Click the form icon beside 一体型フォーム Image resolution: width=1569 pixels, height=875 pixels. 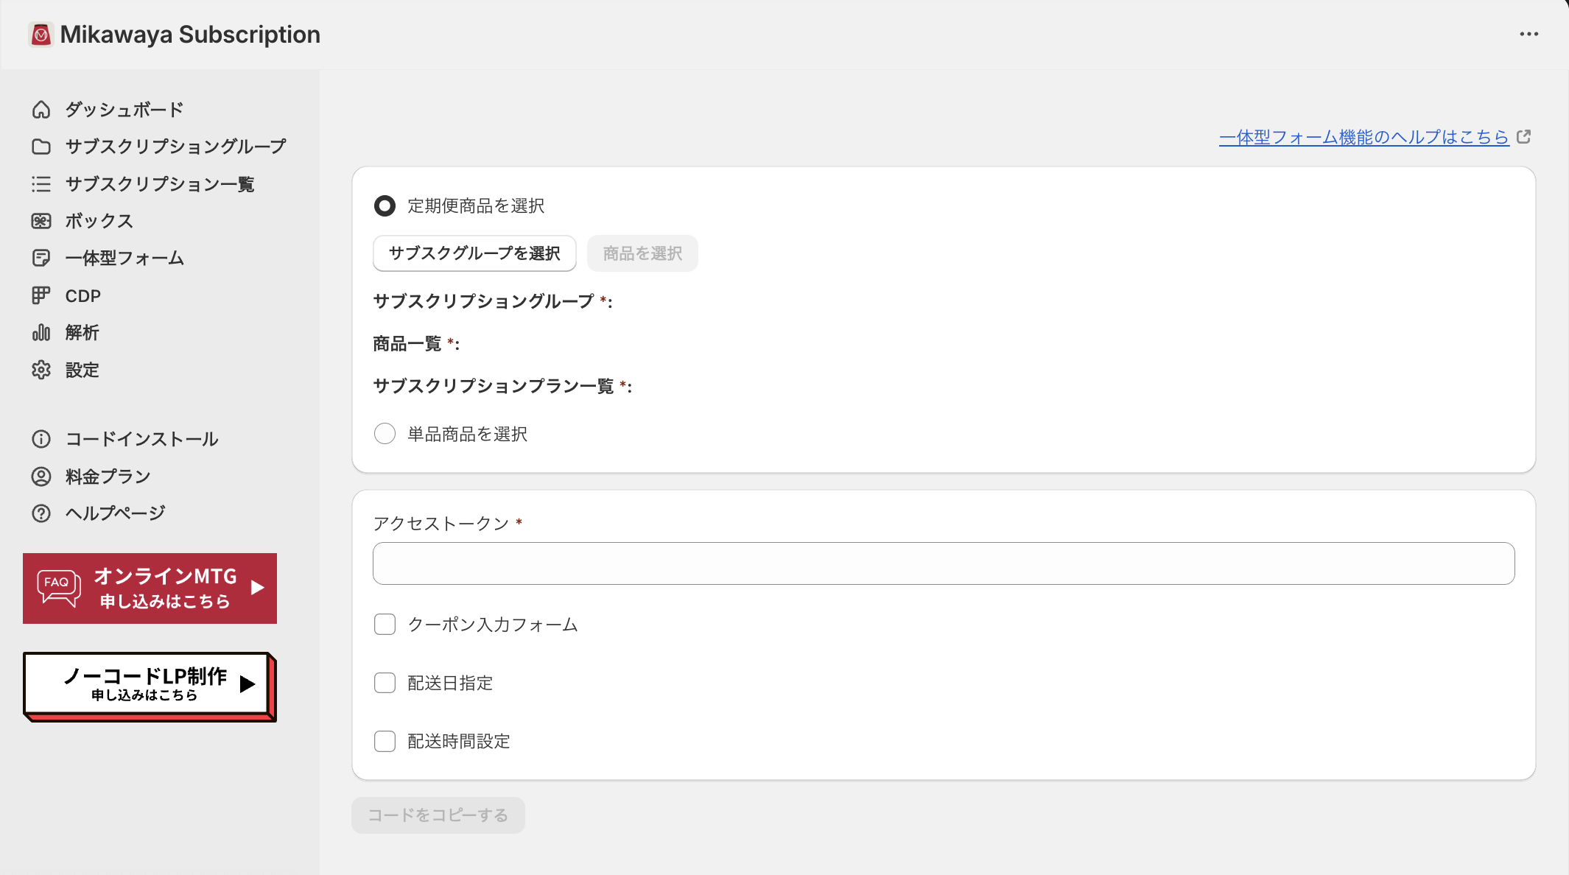41,258
